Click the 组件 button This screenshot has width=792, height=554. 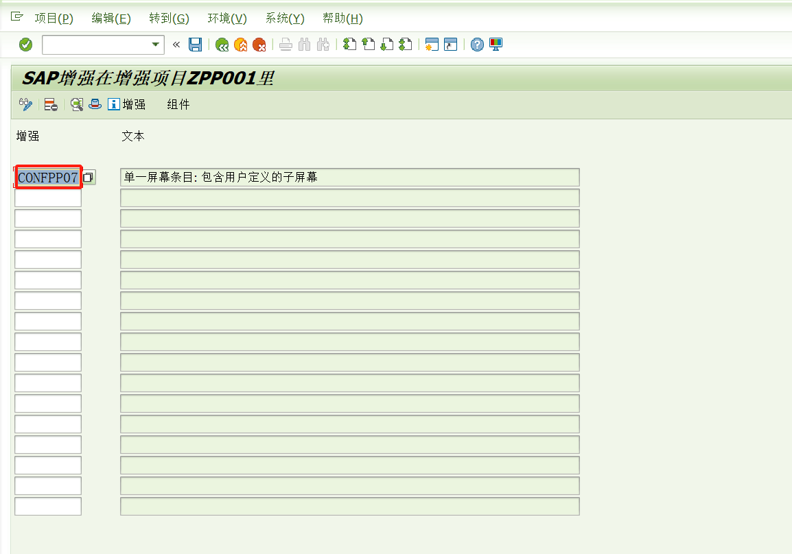click(178, 104)
